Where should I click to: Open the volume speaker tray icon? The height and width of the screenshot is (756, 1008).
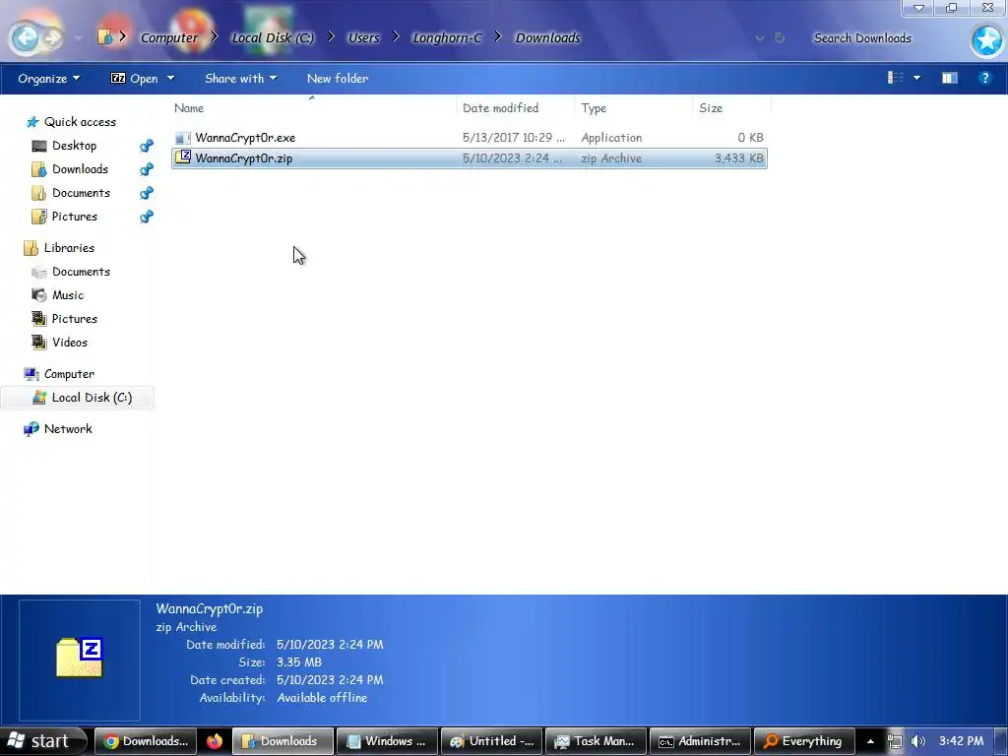pyautogui.click(x=918, y=742)
